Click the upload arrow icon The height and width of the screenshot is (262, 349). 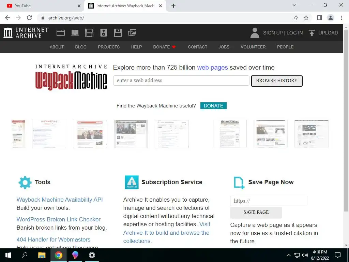click(x=312, y=33)
